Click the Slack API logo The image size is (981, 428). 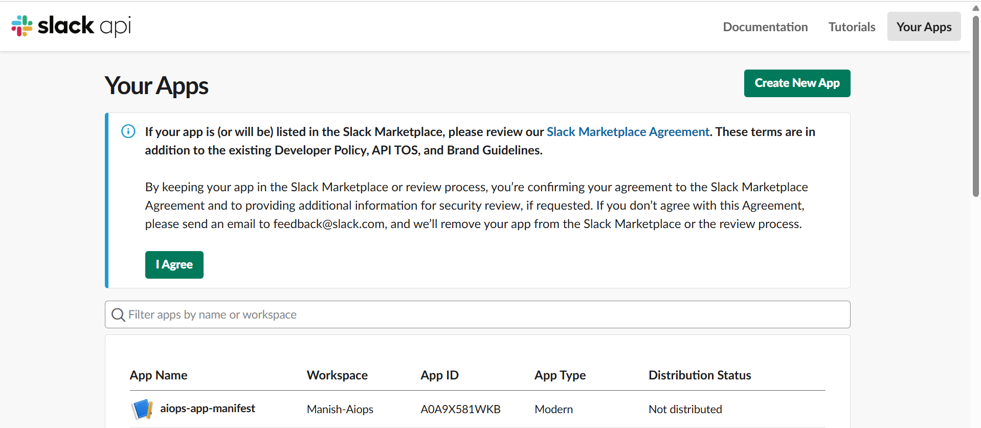[x=71, y=26]
